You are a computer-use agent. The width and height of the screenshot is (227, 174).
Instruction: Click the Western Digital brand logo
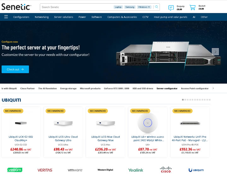(x=105, y=170)
